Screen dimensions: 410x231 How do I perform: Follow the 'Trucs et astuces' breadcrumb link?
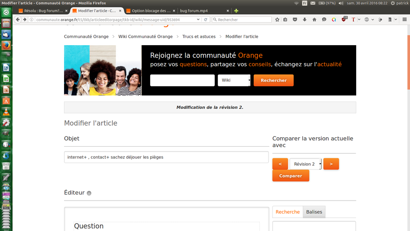click(x=199, y=37)
